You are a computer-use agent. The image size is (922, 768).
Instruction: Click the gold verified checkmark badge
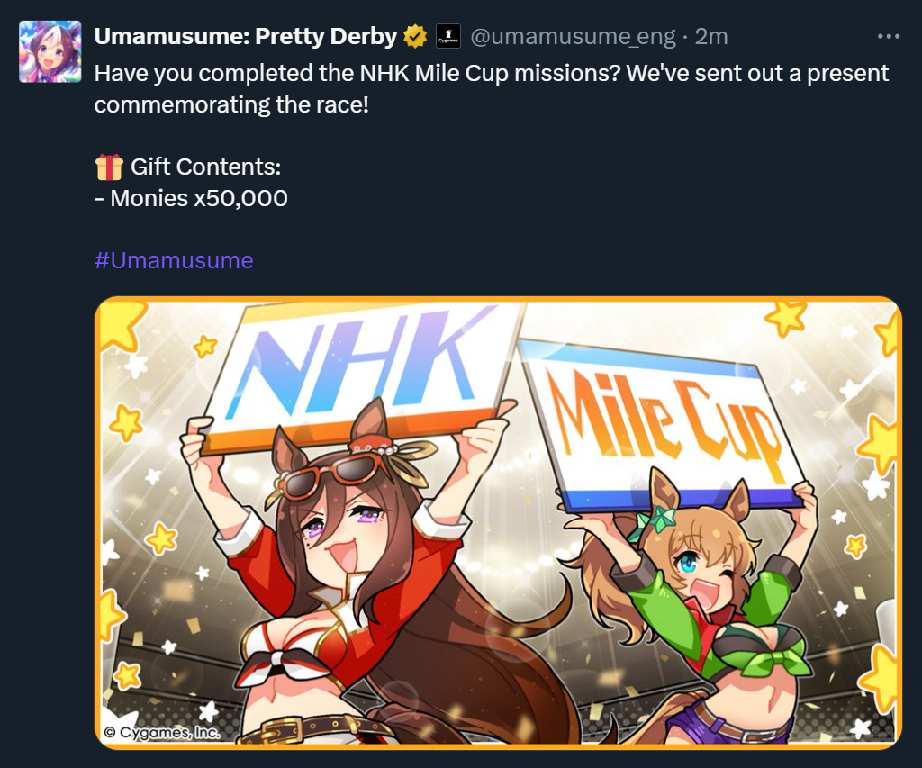[415, 37]
